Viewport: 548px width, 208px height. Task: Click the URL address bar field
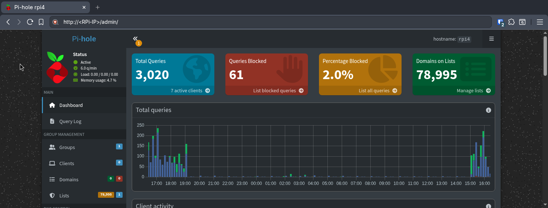pyautogui.click(x=257, y=22)
